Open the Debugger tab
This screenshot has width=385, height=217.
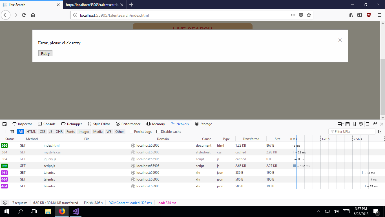(72, 124)
